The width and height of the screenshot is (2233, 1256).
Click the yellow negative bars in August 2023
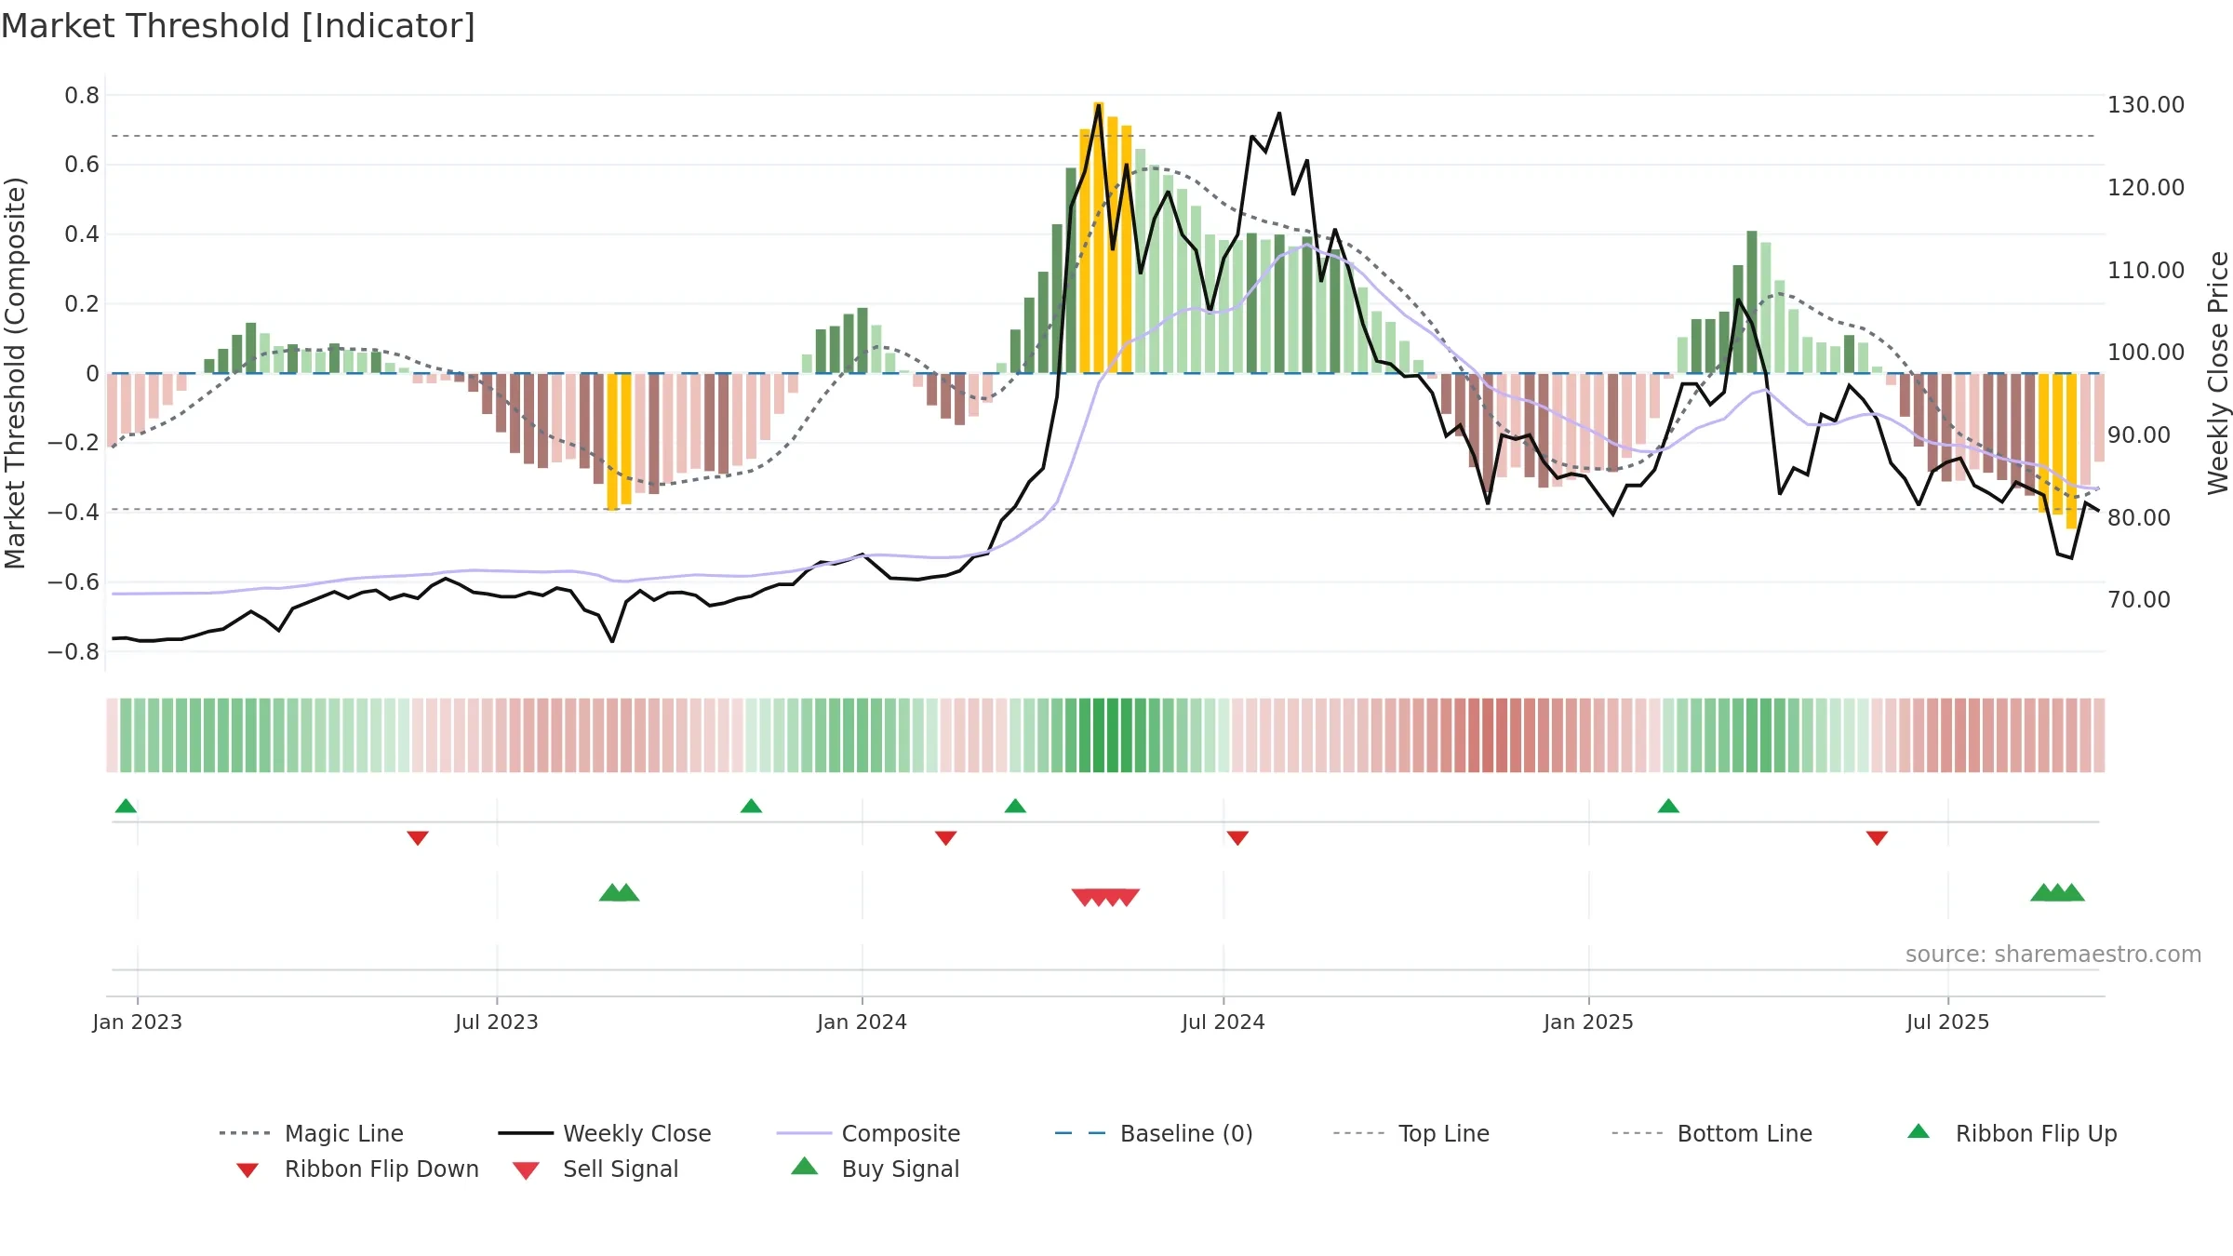point(619,441)
